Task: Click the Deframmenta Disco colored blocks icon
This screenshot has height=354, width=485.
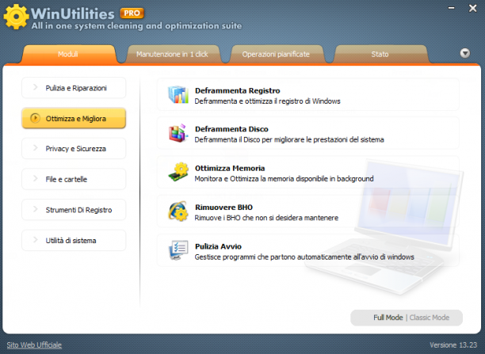Action: (178, 133)
